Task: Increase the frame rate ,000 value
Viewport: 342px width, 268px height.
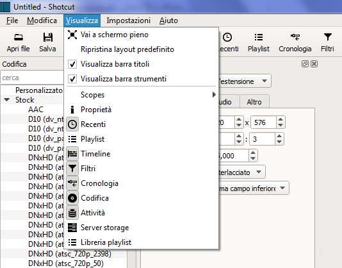Action: (x=253, y=153)
